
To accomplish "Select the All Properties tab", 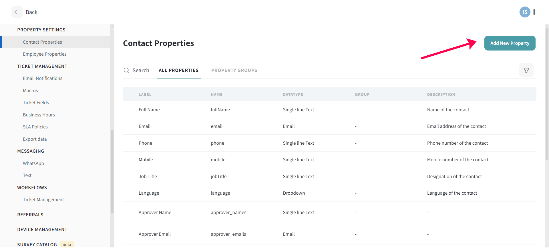I will pos(178,70).
